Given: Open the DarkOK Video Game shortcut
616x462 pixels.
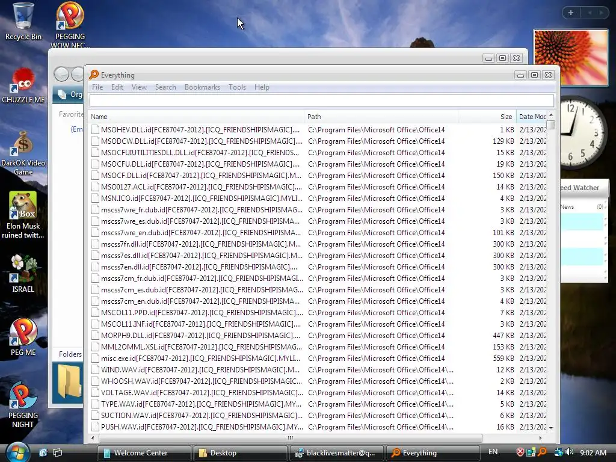Looking at the screenshot, I should (23, 153).
